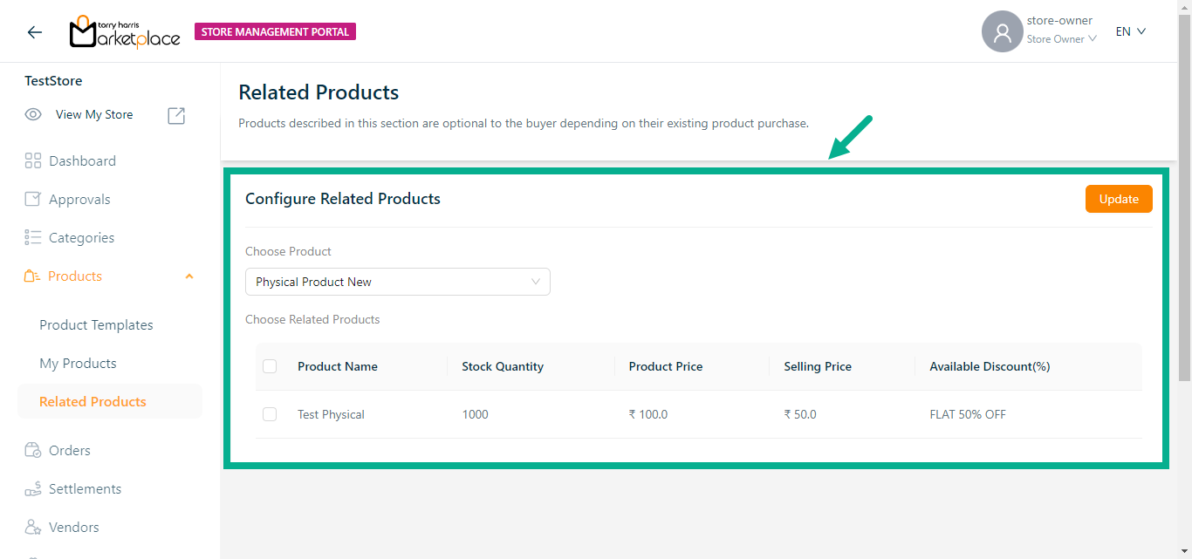Click the back arrow icon
Screen dimensions: 1192x559
pyautogui.click(x=35, y=32)
